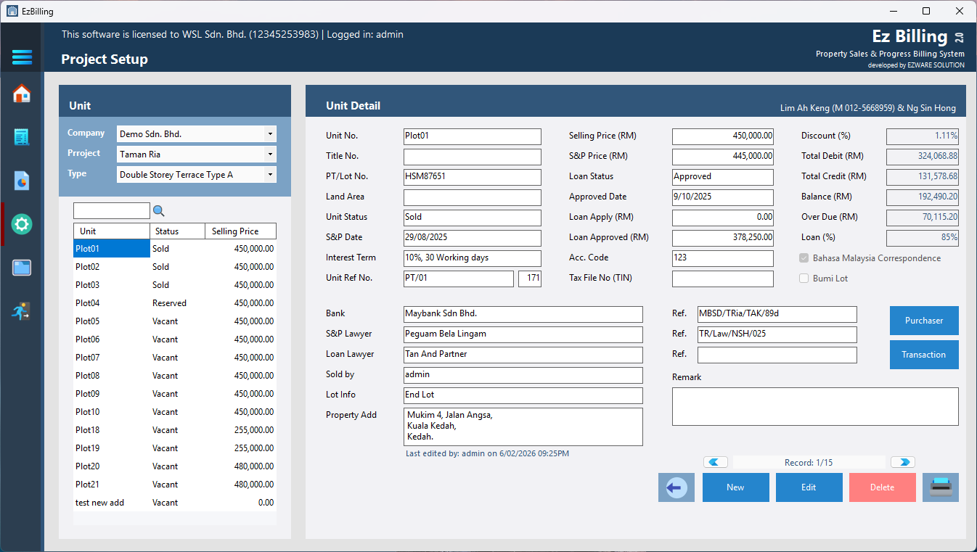
Task: Select the Plot21 unit row
Action: tap(175, 485)
